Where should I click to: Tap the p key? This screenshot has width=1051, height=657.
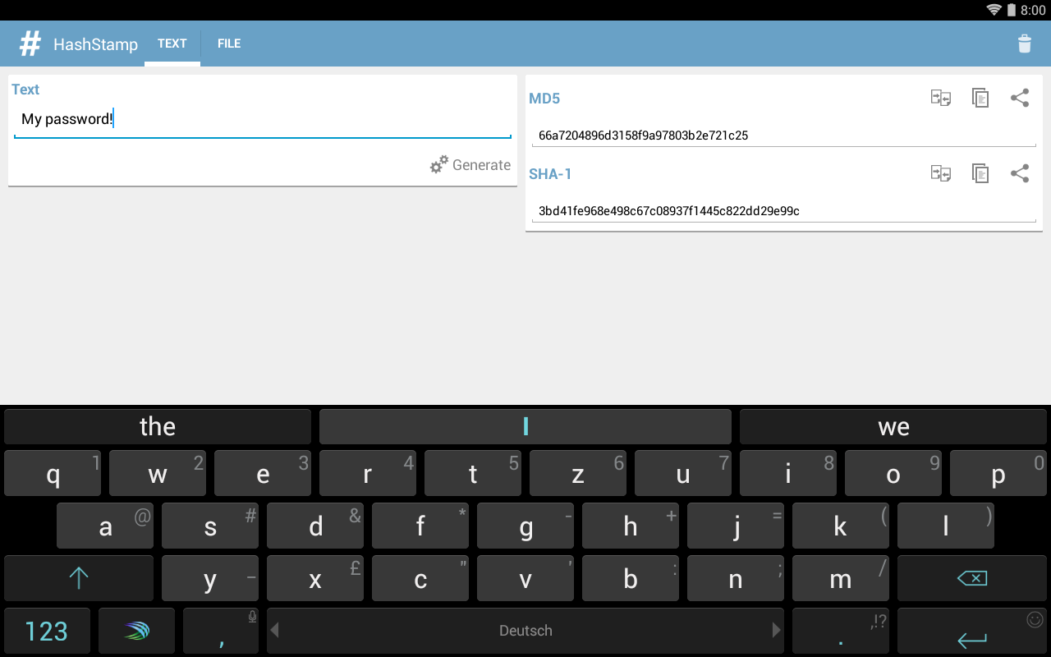998,473
